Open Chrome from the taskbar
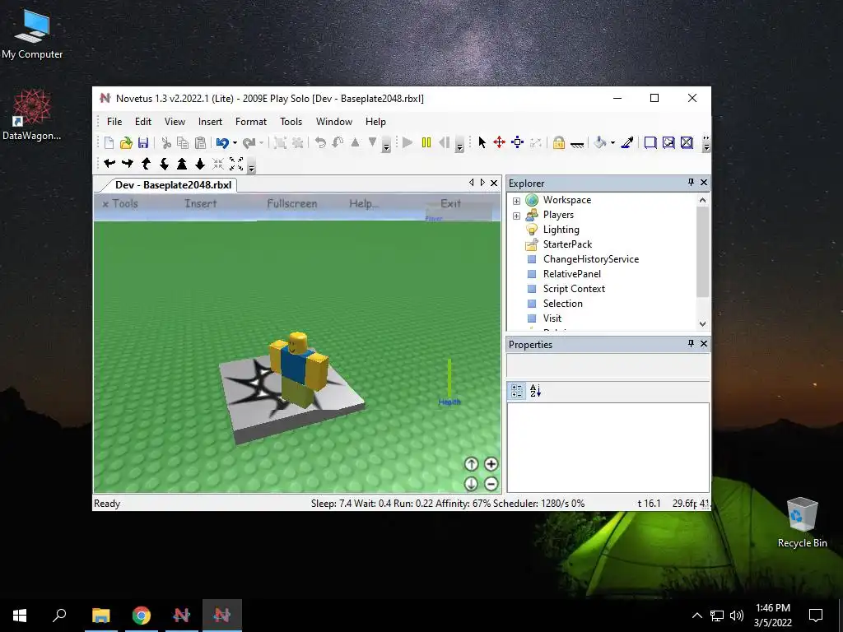The width and height of the screenshot is (843, 632). click(x=142, y=616)
